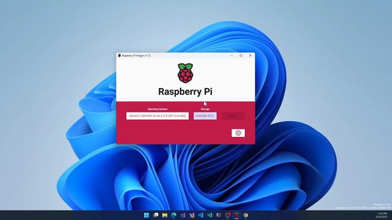Click the taskbar clock and date
This screenshot has height=220, width=392.
[x=382, y=215]
